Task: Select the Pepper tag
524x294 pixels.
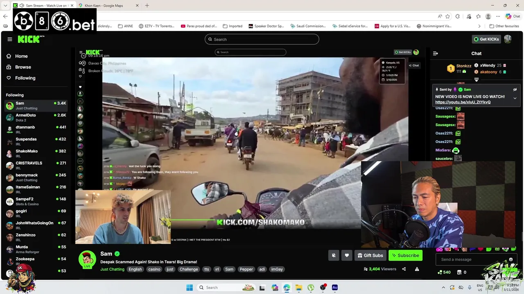Action: point(246,269)
